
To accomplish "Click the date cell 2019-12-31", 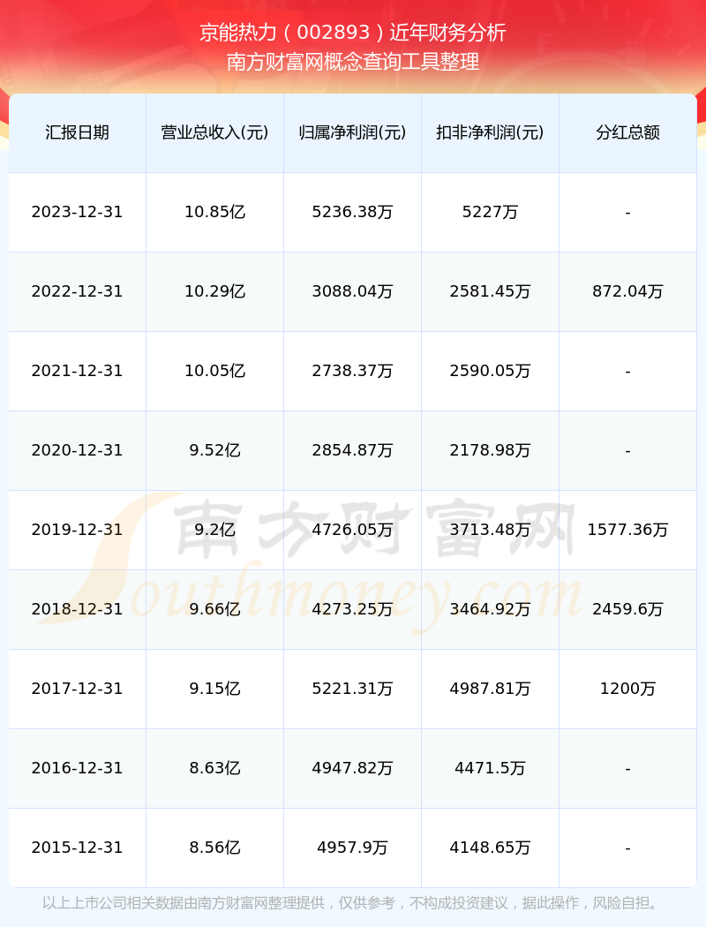I will click(78, 530).
